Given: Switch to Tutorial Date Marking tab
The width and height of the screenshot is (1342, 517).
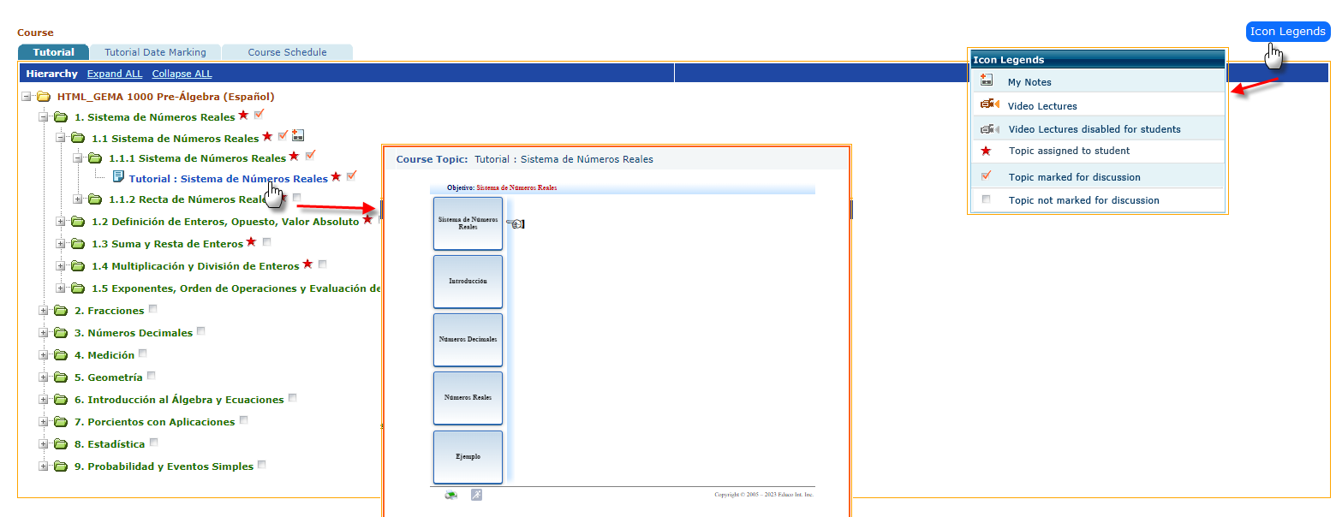Looking at the screenshot, I should pos(155,52).
